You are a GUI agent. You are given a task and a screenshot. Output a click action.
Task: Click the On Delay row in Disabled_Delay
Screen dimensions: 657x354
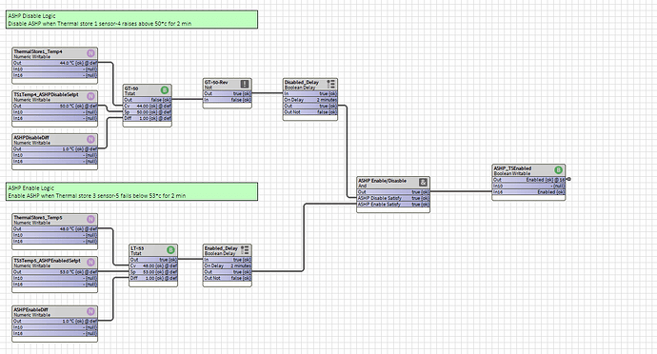click(x=310, y=100)
